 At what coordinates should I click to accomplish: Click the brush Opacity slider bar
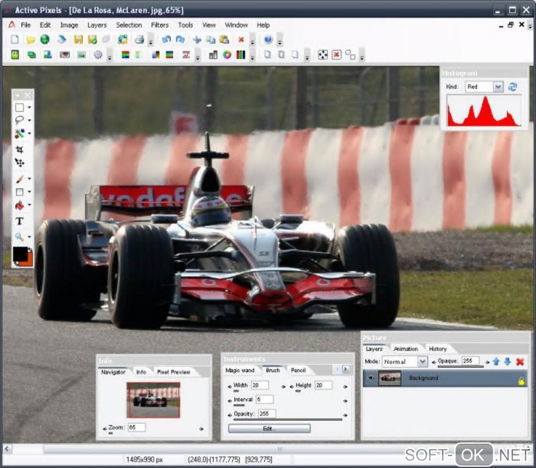point(287,419)
